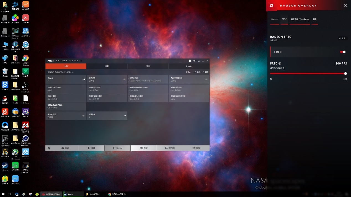Screen dimensions: 351x197
Task: Open the WPS H5 desktop icon
Action: (x=25, y=19)
